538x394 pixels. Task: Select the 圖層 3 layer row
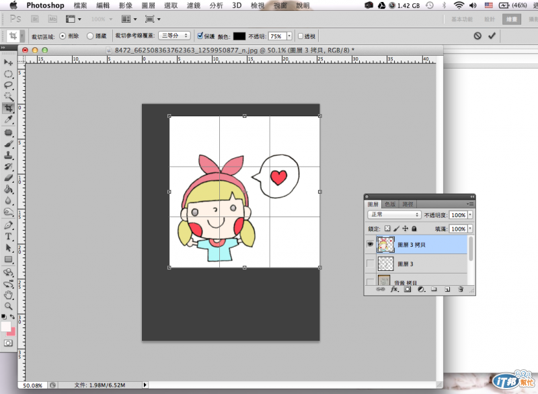point(420,264)
